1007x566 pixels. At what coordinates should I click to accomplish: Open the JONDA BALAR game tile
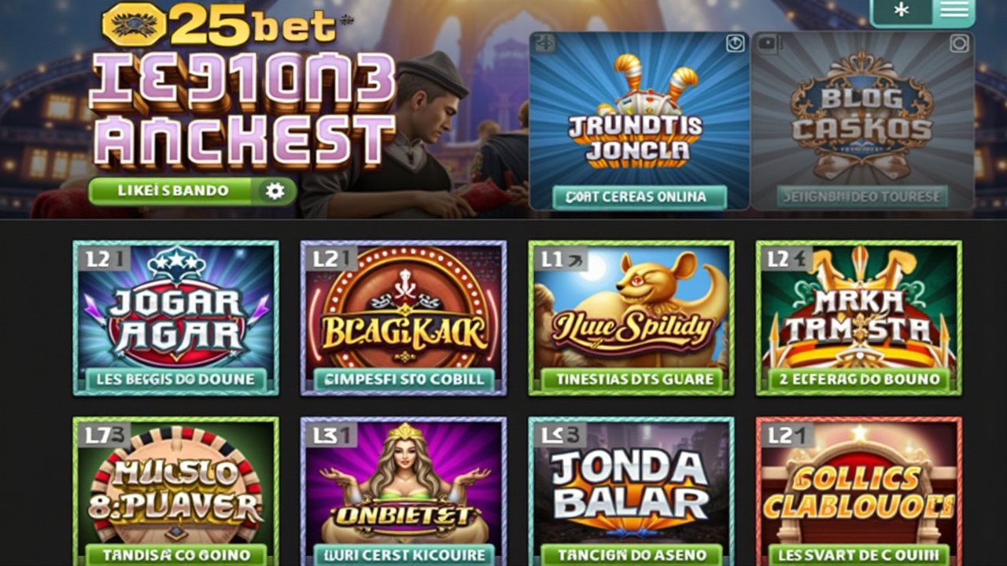pos(631,492)
